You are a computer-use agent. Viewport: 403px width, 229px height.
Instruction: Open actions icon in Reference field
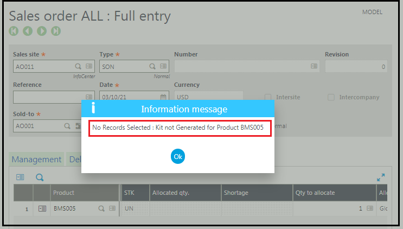(x=89, y=97)
